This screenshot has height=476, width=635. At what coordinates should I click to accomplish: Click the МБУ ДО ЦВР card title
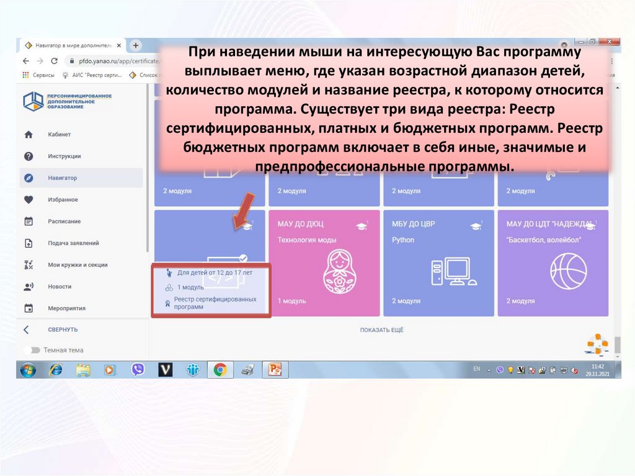413,224
